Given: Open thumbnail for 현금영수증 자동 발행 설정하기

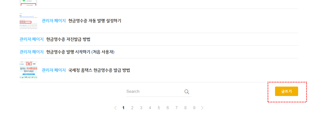Looking at the screenshot, I should pyautogui.click(x=28, y=21).
